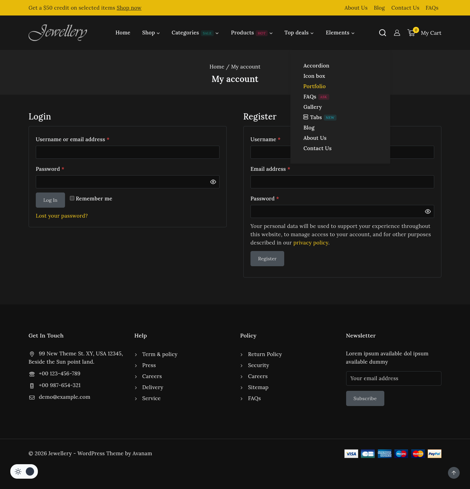Screen dimensions: 470x489
Task: Follow the Lost your password link
Action: [62, 216]
